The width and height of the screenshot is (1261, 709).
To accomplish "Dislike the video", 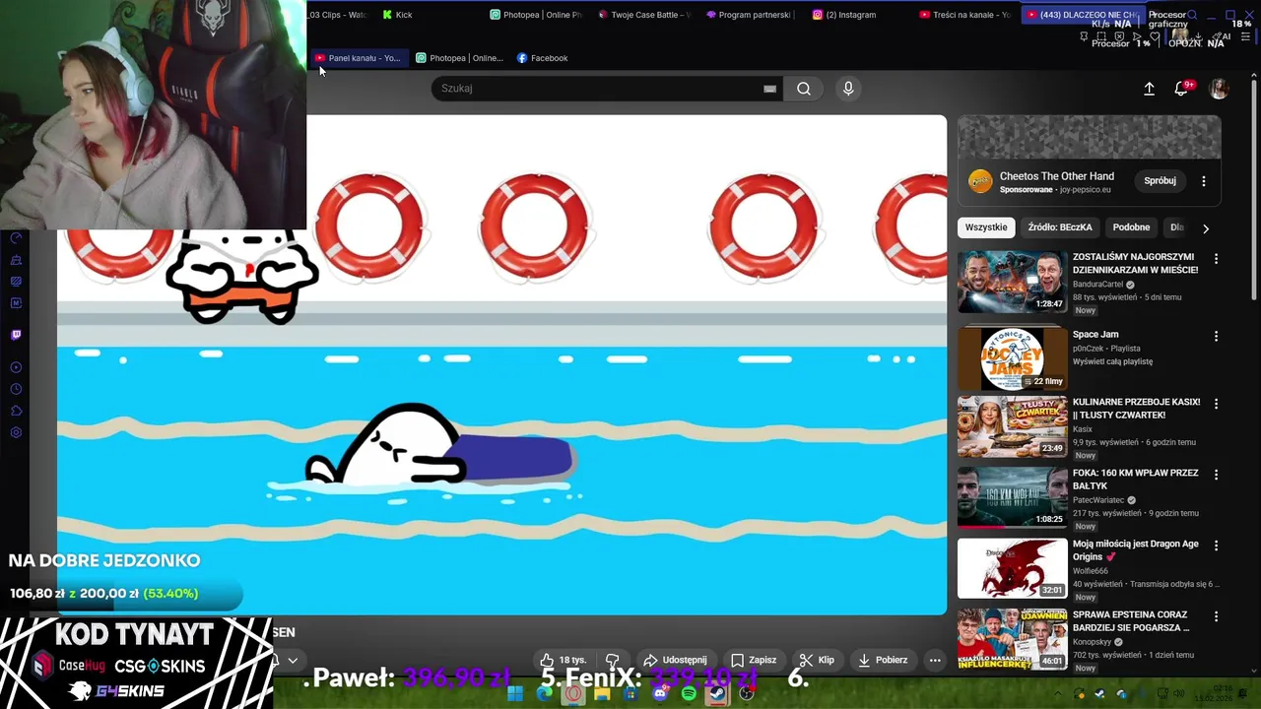I will click(612, 660).
